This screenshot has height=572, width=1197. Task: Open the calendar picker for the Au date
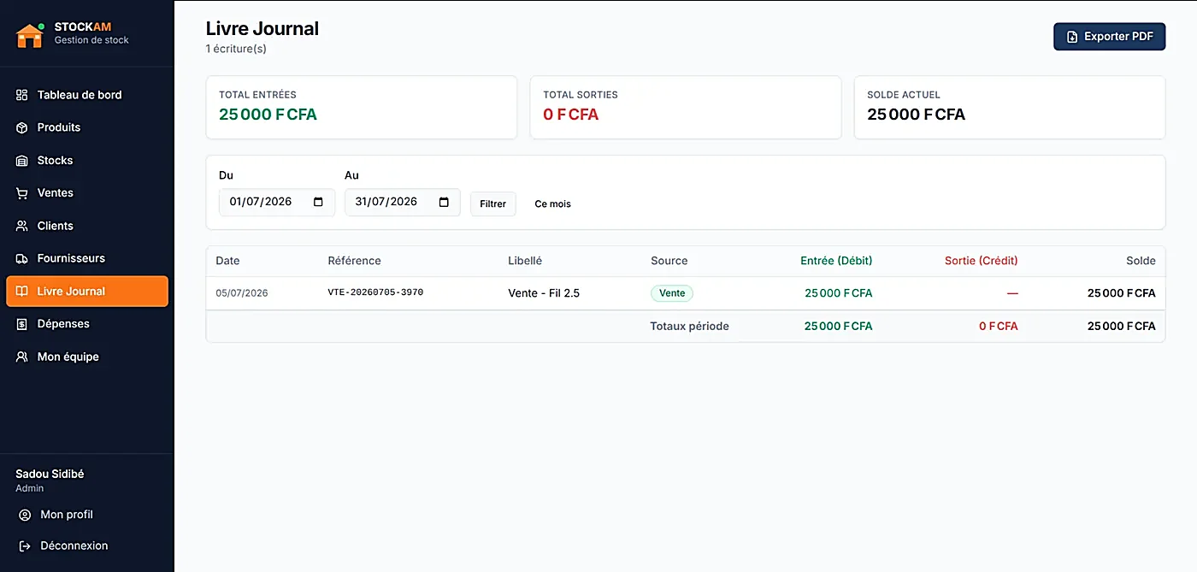pyautogui.click(x=444, y=202)
